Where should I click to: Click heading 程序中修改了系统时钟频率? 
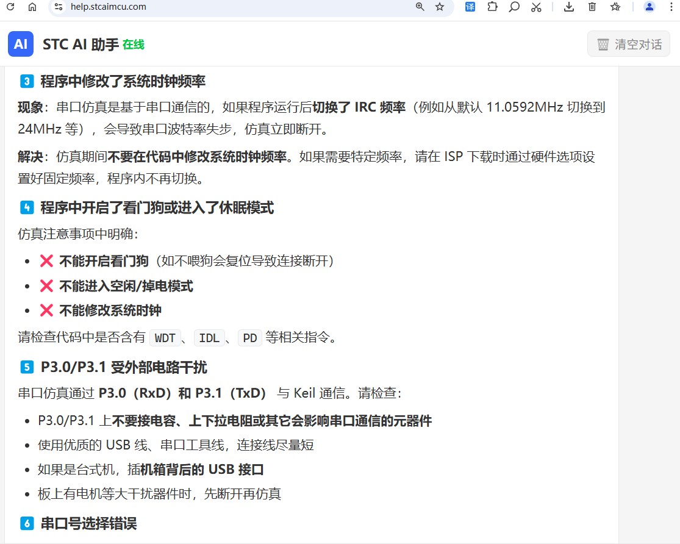coord(123,81)
